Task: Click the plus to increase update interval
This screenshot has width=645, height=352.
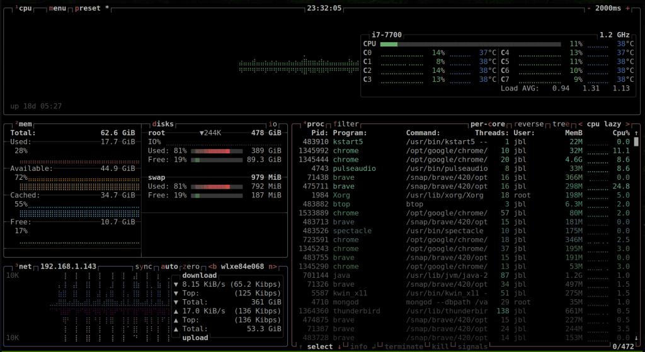Action: [627, 9]
